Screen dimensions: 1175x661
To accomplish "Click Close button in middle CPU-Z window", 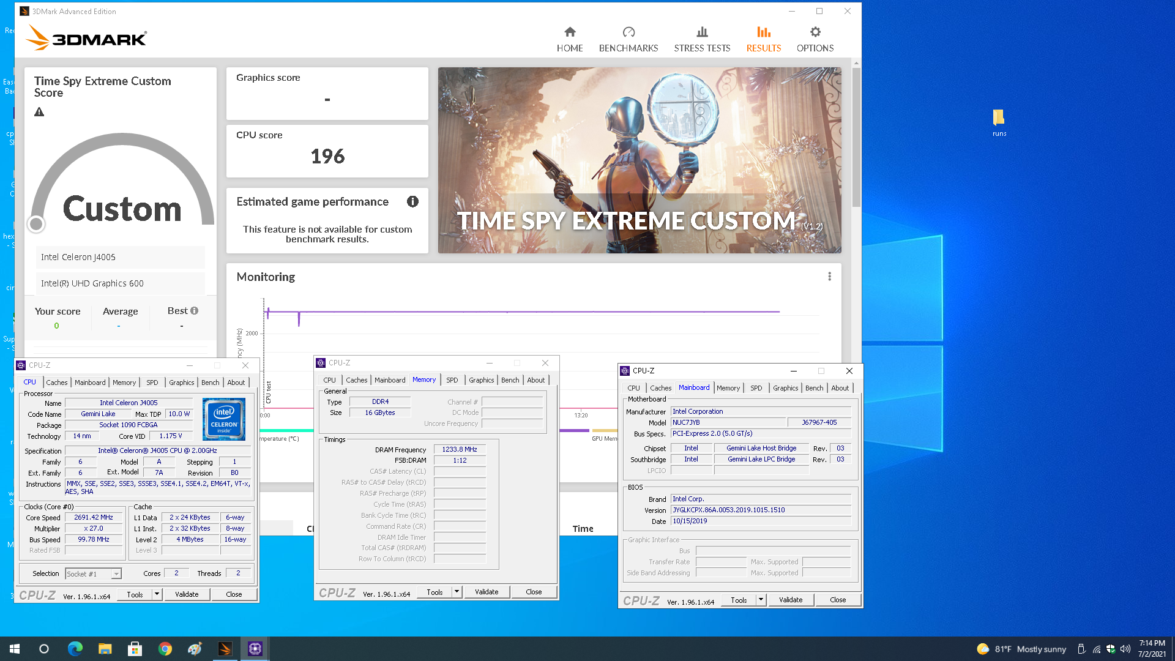I will coord(534,592).
